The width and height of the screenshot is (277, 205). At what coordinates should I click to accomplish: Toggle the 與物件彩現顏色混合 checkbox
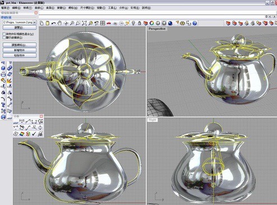coord(4,34)
